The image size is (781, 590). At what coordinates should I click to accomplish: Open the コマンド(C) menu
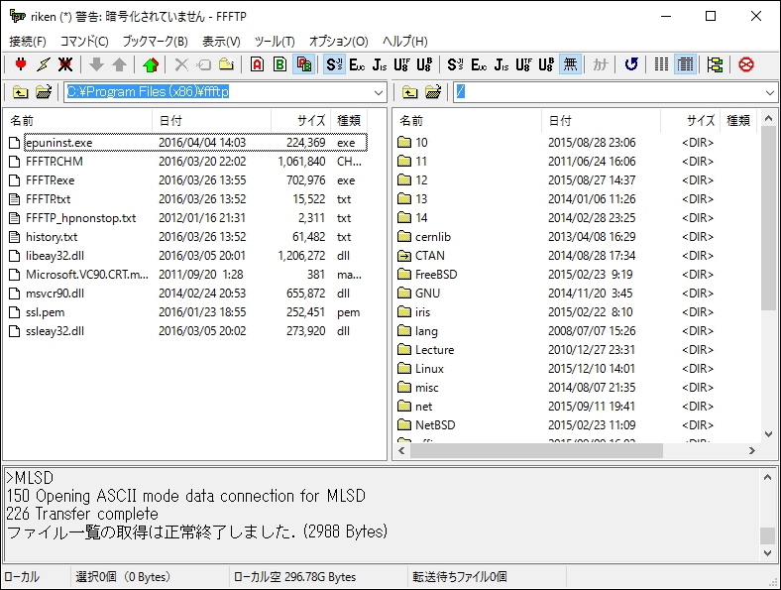tap(84, 42)
